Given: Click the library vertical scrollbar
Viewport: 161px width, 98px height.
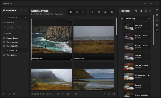Looking at the screenshot, I should click(x=116, y=26).
